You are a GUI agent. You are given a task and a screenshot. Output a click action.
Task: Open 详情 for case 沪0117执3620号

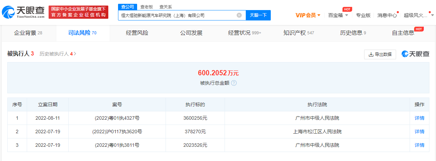[419, 132]
